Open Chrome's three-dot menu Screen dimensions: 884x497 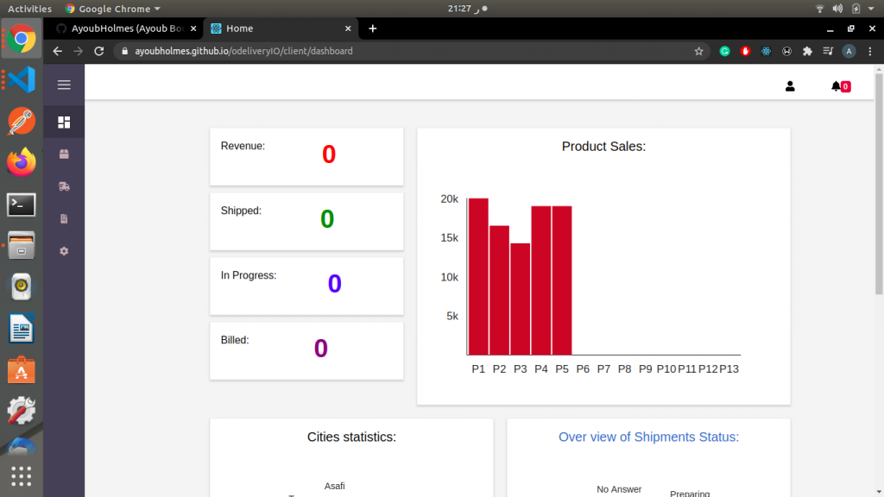point(870,51)
